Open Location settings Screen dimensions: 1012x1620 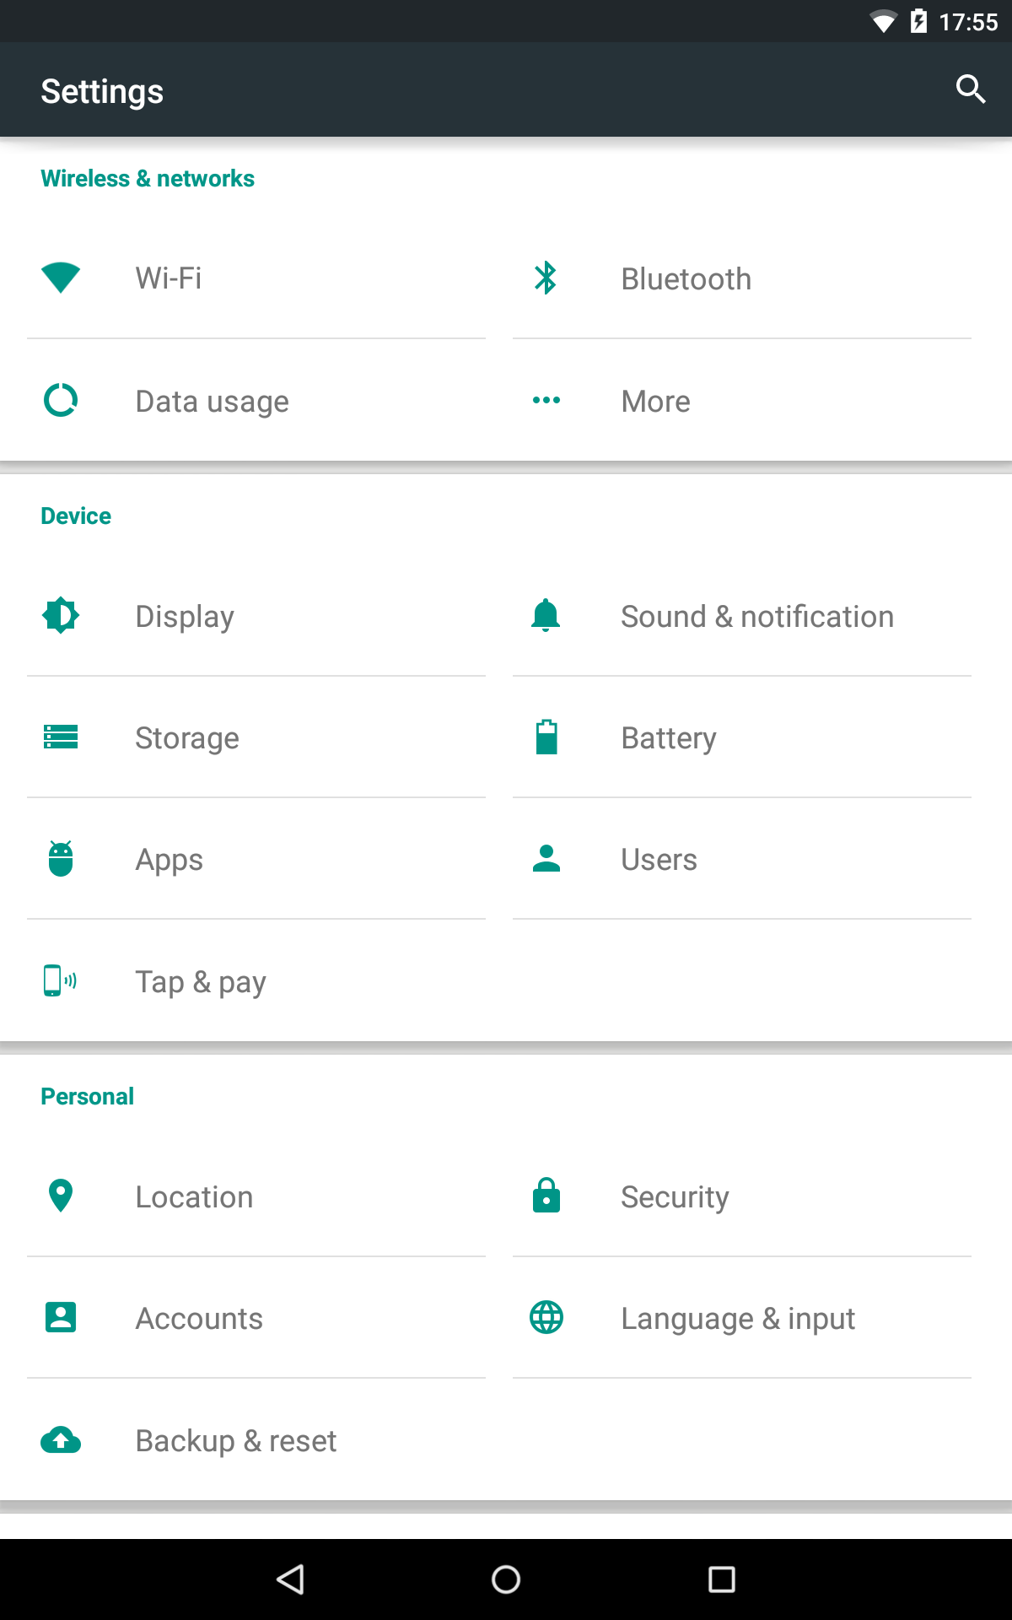pyautogui.click(x=194, y=1196)
